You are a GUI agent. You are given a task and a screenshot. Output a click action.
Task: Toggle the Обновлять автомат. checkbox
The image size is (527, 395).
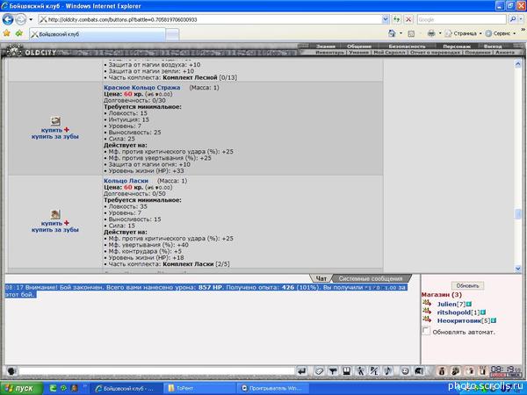pyautogui.click(x=426, y=331)
